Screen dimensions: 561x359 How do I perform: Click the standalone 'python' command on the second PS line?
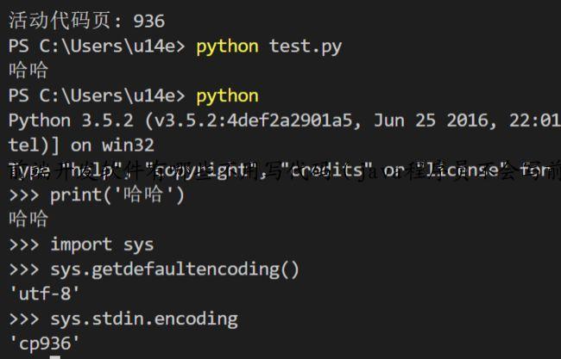click(x=227, y=96)
